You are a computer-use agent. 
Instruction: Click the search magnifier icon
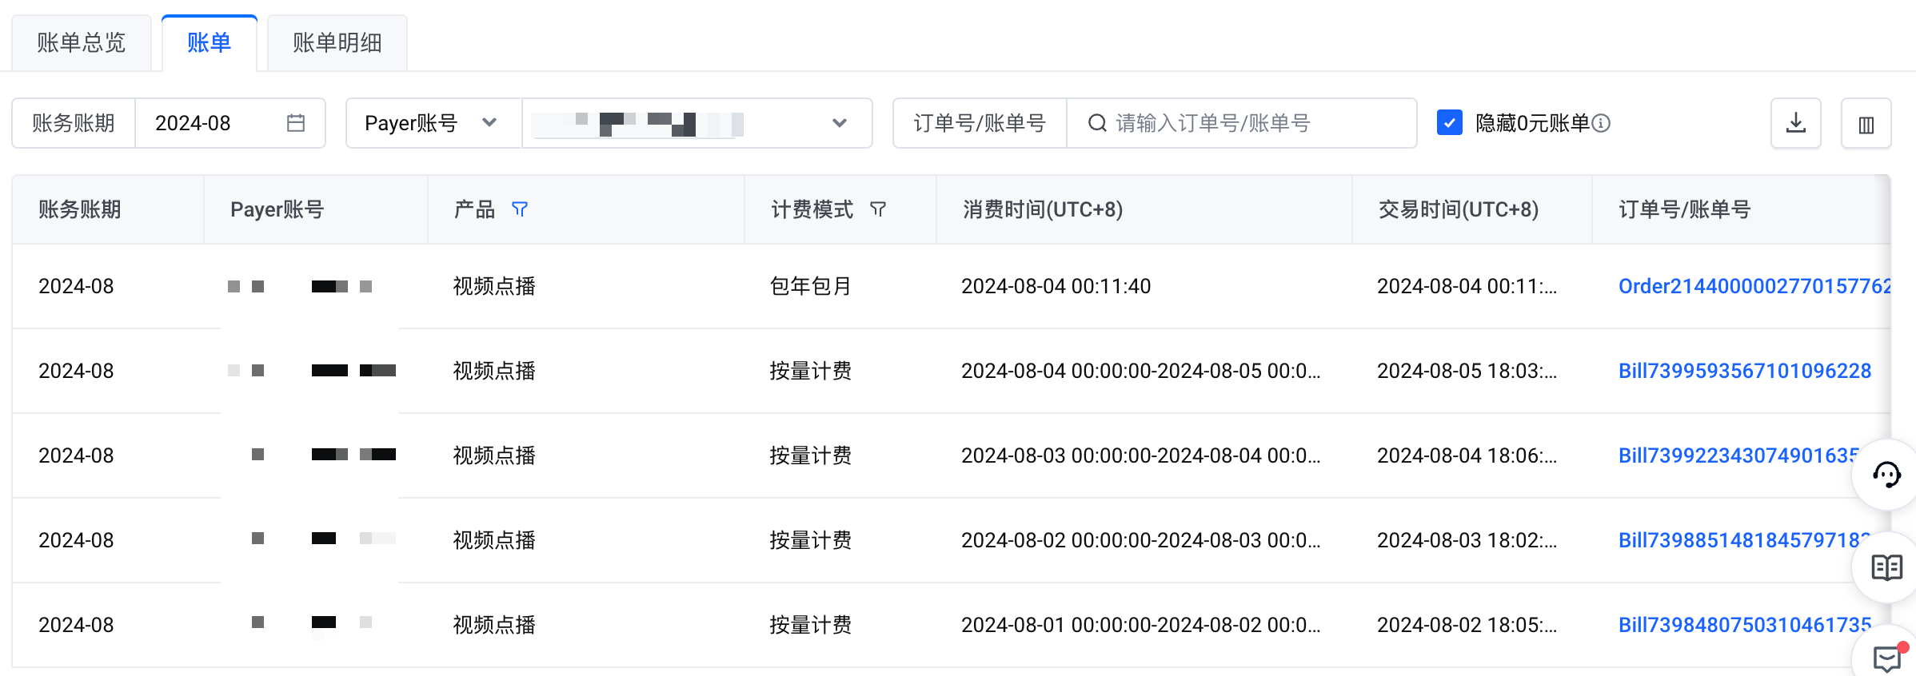pyautogui.click(x=1097, y=123)
